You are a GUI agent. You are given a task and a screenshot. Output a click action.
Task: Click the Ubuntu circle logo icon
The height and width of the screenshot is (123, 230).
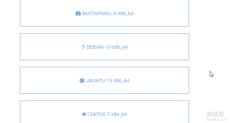[82, 81]
